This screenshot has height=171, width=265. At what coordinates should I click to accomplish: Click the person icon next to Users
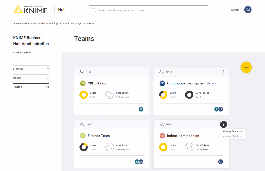(x=48, y=78)
